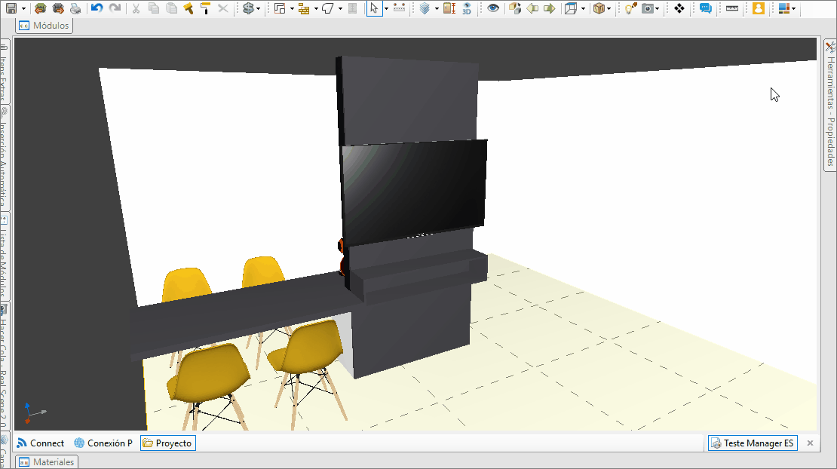Select the paint brush tool
Viewport: 837px width, 469px height.
189,8
